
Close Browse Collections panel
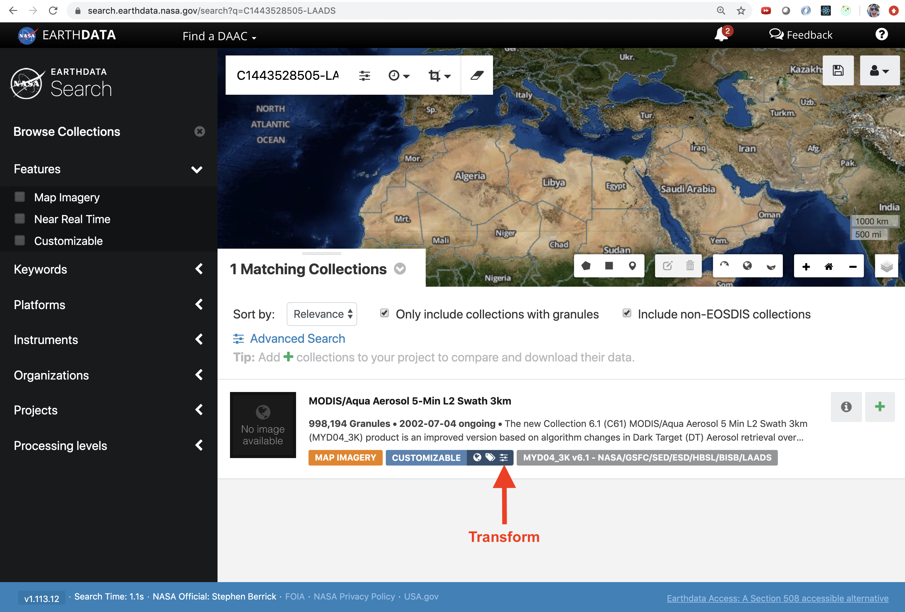pos(199,131)
